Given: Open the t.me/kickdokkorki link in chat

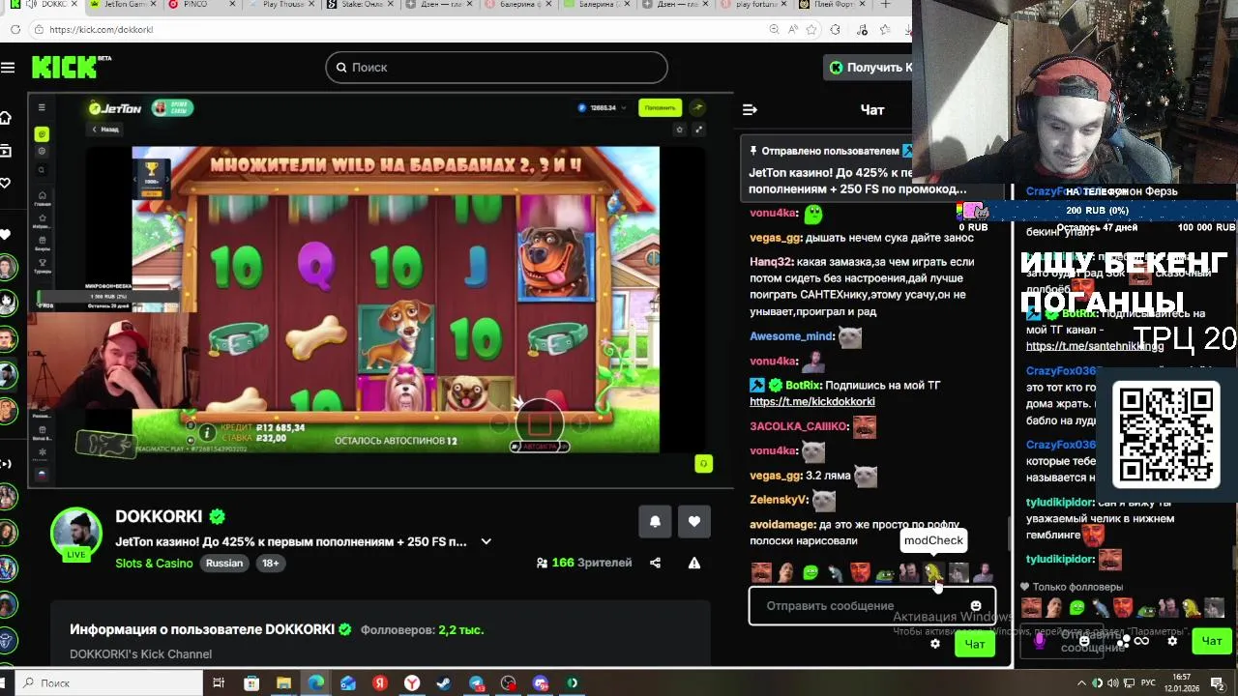Looking at the screenshot, I should click(811, 401).
